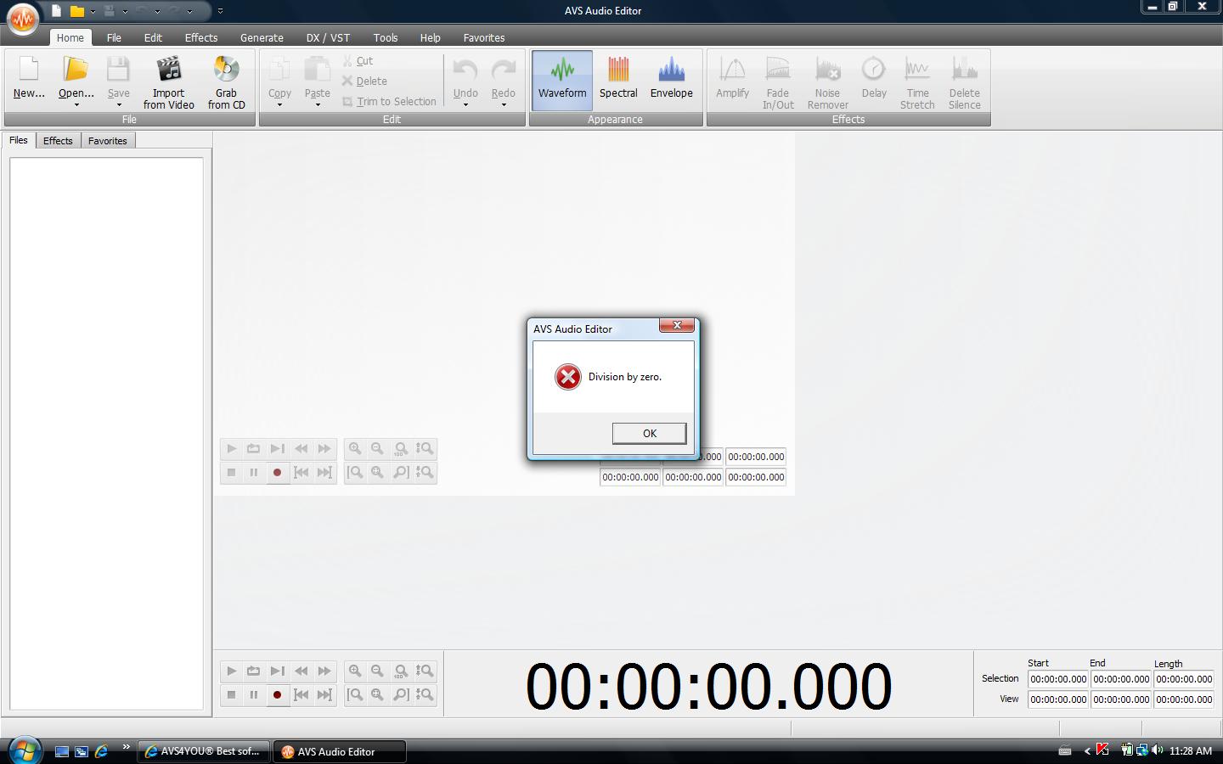Click the Open folder button in the ribbon
1223x764 pixels.
76,71
